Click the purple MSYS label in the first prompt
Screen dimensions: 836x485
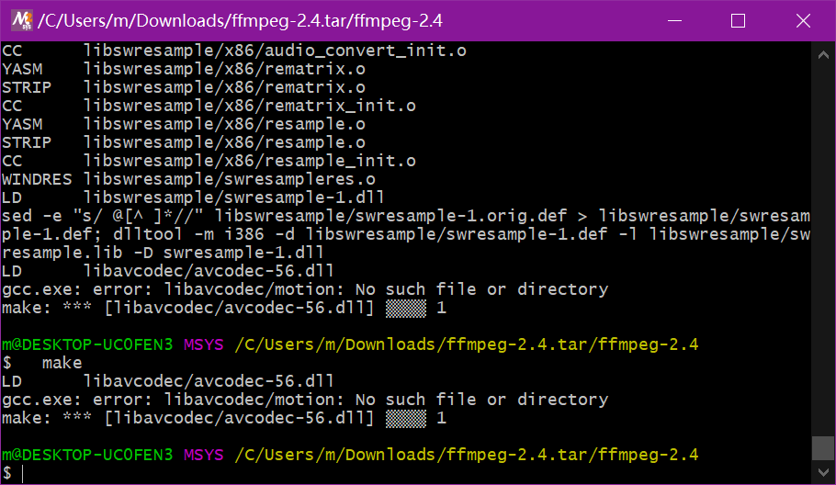point(202,344)
